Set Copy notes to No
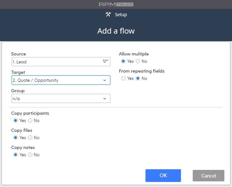The image size is (232, 187). point(30,155)
